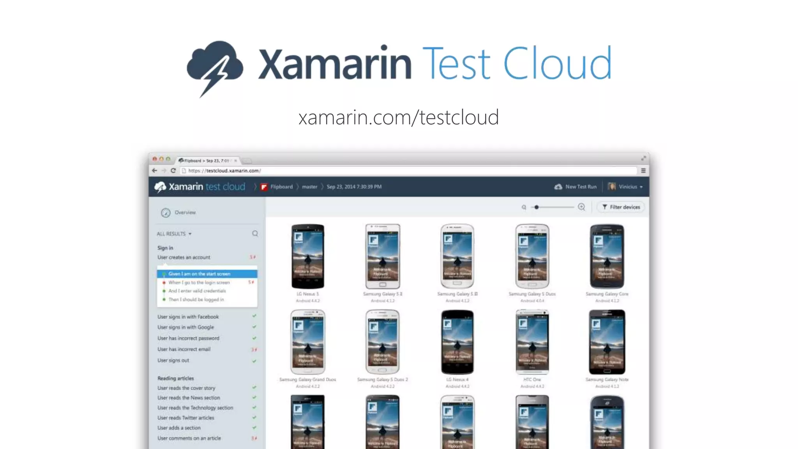Click the Reading articles group heading
Image resolution: width=798 pixels, height=449 pixels.
click(x=175, y=378)
